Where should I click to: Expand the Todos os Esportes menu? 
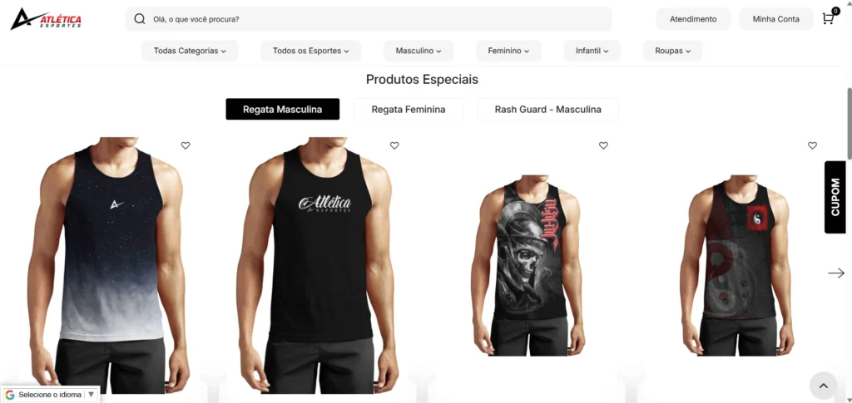pos(311,51)
